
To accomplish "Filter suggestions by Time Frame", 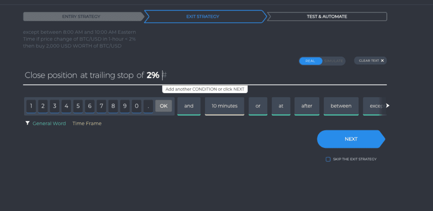I will pyautogui.click(x=87, y=123).
